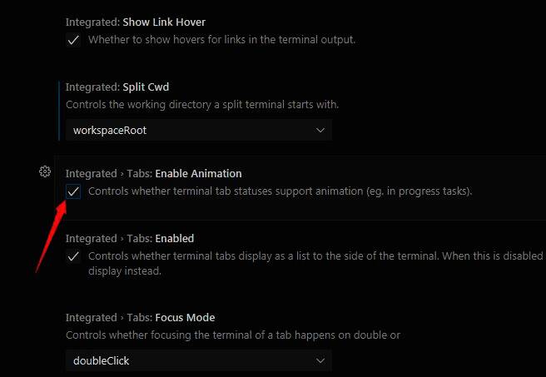The width and height of the screenshot is (546, 377).
Task: Click the Show Link Hover description text
Action: 221,40
